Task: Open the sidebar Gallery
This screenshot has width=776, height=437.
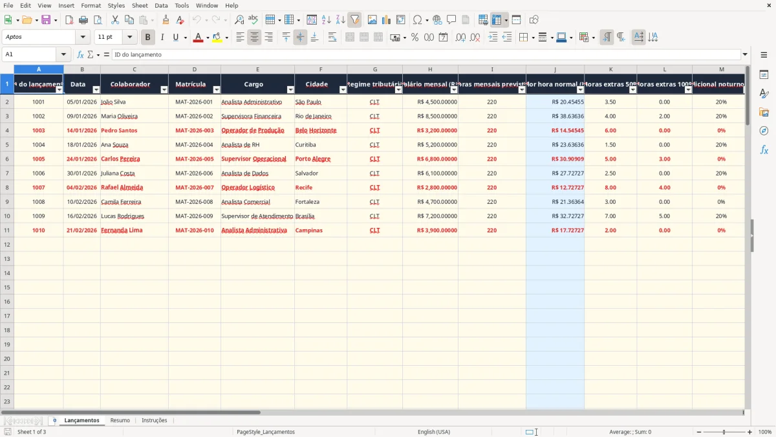Action: pyautogui.click(x=764, y=113)
